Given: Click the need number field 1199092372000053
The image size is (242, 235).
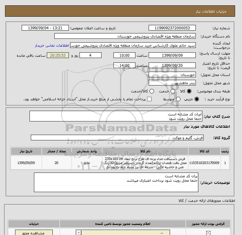Looking at the screenshot, I should [172, 28].
